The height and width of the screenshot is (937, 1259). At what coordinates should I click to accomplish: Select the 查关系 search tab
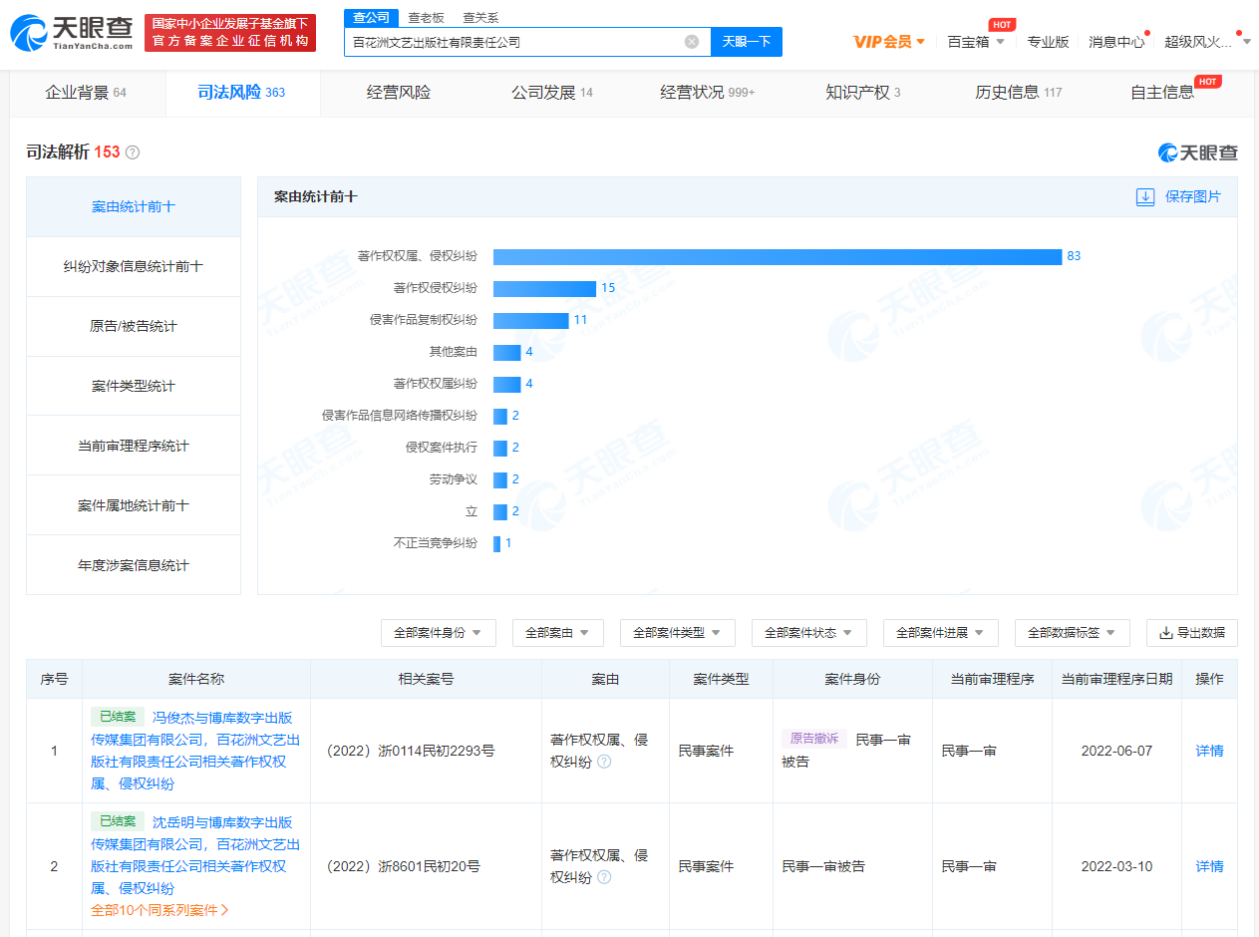[480, 18]
